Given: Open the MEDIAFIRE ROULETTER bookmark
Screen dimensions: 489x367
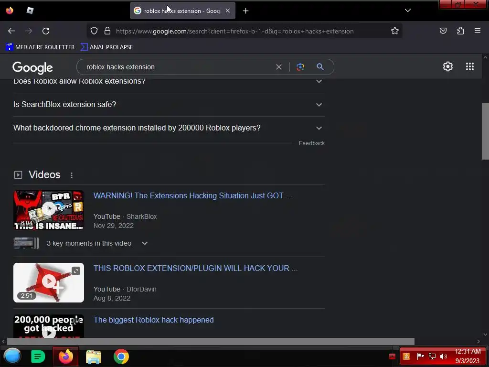Looking at the screenshot, I should point(40,47).
